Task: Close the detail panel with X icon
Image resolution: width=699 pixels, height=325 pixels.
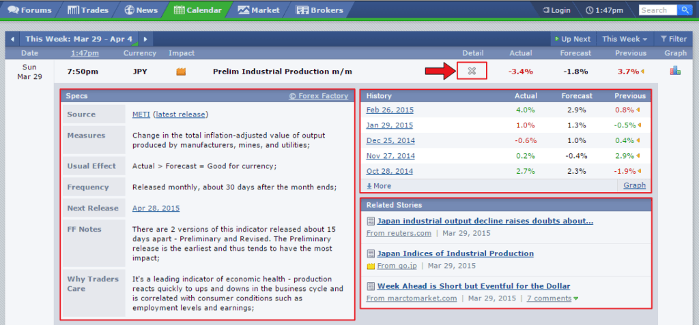Action: pyautogui.click(x=472, y=71)
